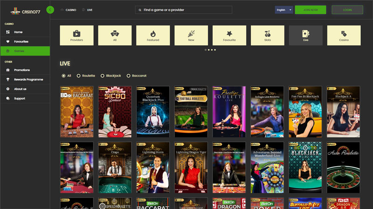Click the Casino77 logo

[25, 11]
